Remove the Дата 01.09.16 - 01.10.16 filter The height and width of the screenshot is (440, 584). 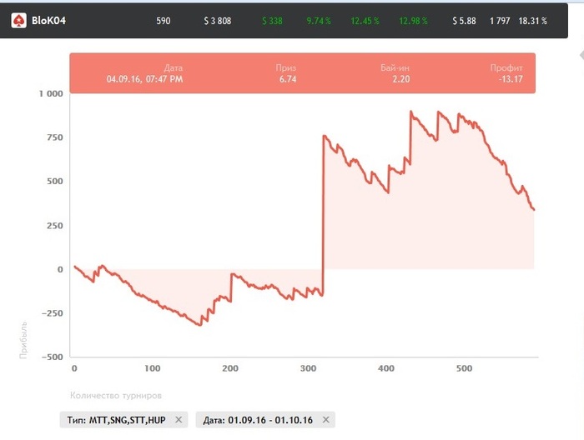pos(326,420)
